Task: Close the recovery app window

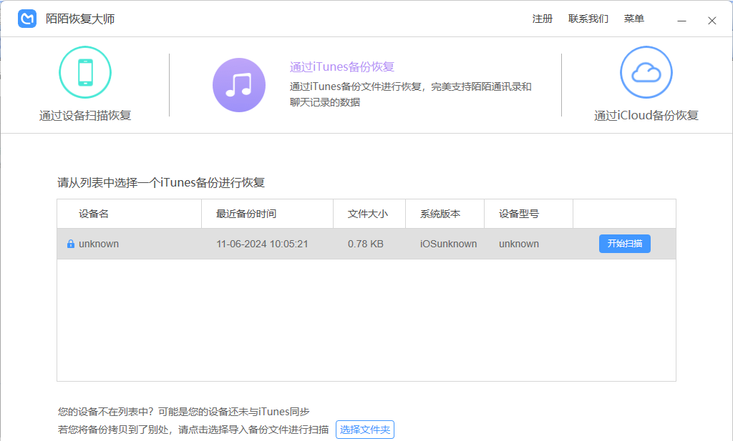Action: tap(712, 21)
